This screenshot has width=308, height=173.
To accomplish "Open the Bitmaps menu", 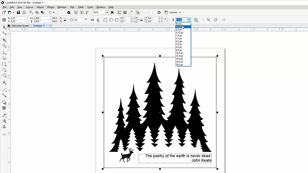I will coord(62,7).
